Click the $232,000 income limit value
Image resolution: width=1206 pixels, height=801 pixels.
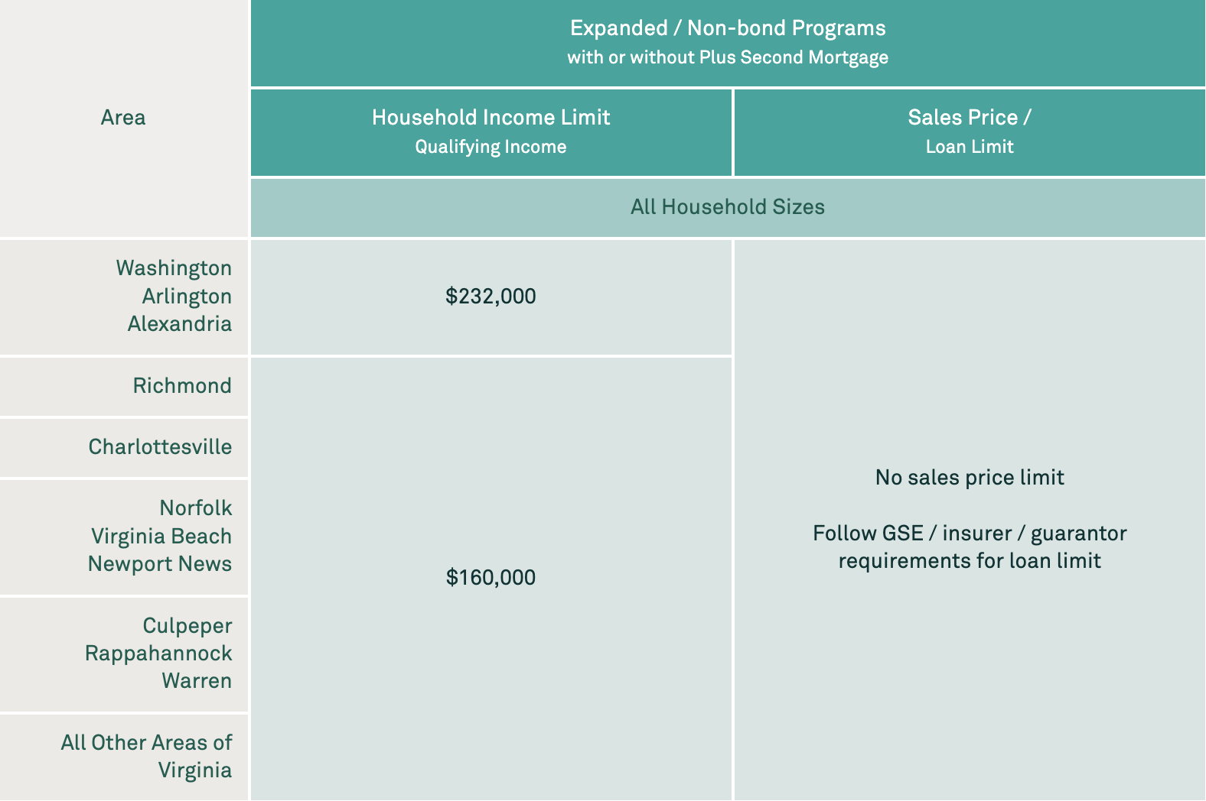tap(491, 297)
